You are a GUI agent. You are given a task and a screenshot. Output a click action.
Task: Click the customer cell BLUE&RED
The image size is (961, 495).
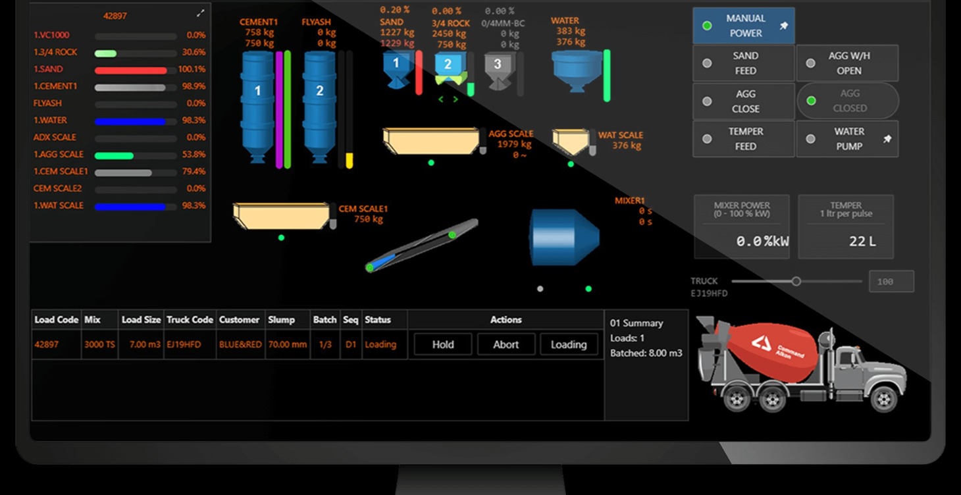coord(240,344)
